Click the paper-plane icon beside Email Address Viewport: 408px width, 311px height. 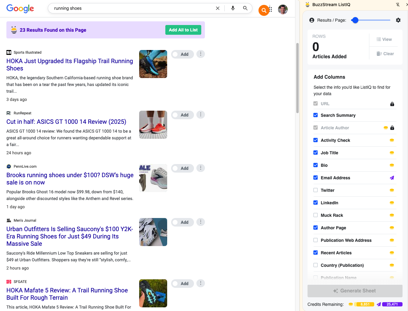pyautogui.click(x=392, y=178)
